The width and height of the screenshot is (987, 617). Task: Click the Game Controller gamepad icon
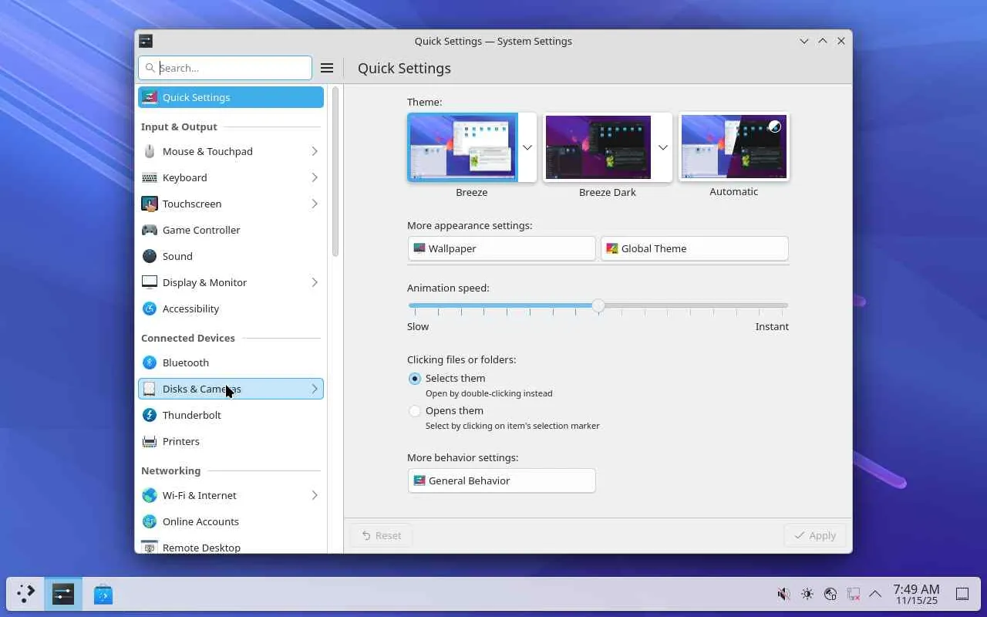[x=150, y=230]
